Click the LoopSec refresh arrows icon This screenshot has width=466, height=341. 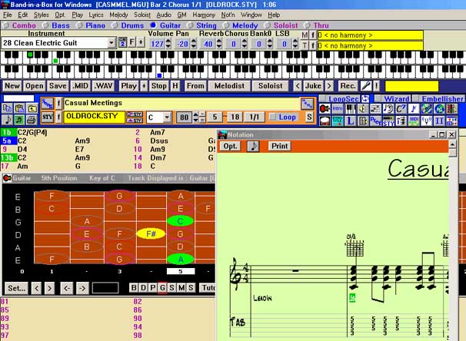[x=365, y=98]
